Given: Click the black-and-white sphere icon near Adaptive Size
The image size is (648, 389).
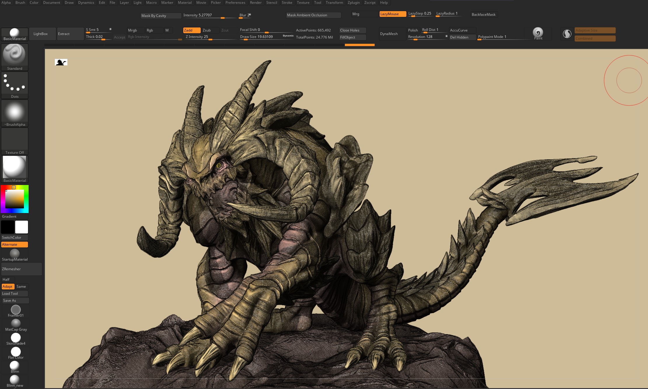Looking at the screenshot, I should click(x=567, y=34).
